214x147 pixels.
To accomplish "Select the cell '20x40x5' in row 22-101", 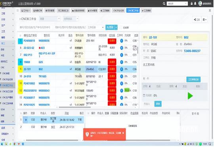I will click(91, 69).
